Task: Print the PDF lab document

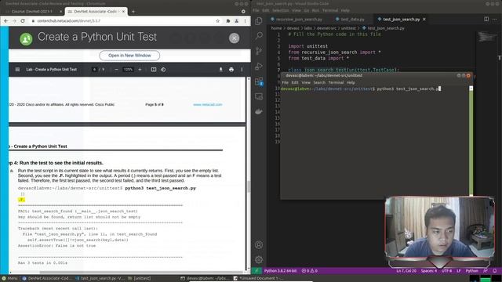Action: 231,70
